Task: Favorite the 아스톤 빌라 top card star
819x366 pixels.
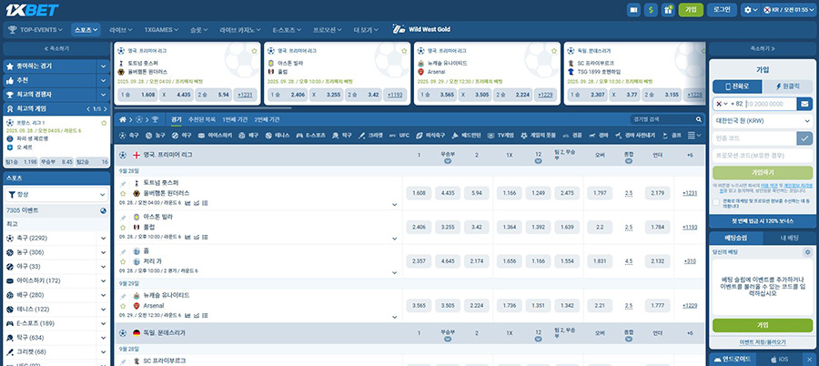Action: (x=404, y=51)
